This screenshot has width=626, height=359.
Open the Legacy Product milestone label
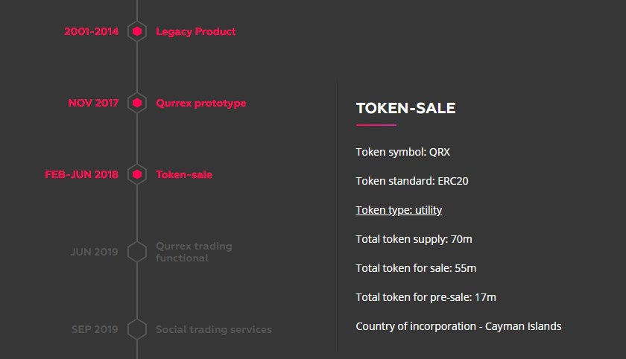195,31
